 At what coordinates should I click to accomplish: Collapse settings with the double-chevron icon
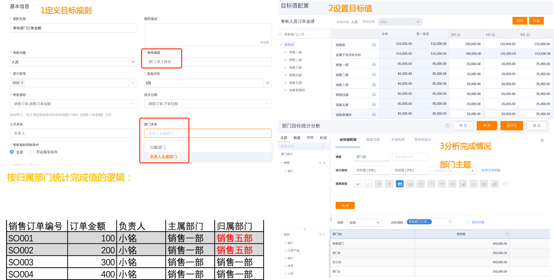tap(542, 140)
